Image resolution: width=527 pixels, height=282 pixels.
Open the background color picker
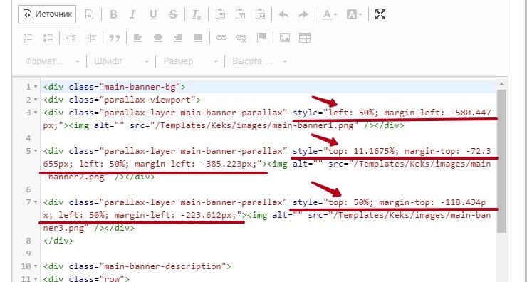pos(354,14)
